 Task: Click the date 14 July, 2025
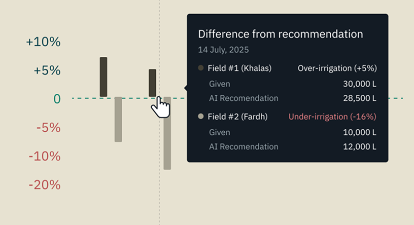click(223, 50)
